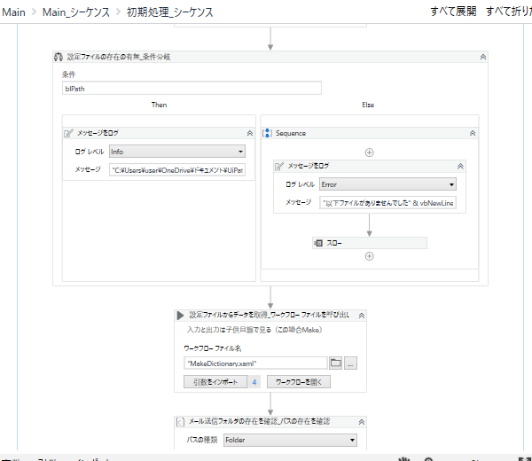Open expression editor ellipsis for workflow file
The image size is (532, 461).
pos(350,363)
